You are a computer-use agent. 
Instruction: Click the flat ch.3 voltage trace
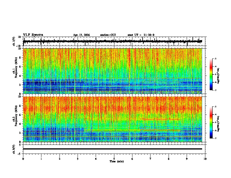[x=113, y=149]
